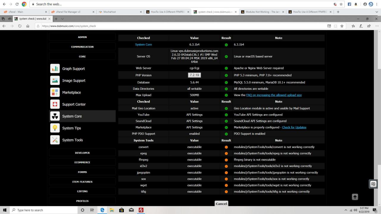
Task: Open Support Center lifebuoy icon
Action: click(55, 104)
